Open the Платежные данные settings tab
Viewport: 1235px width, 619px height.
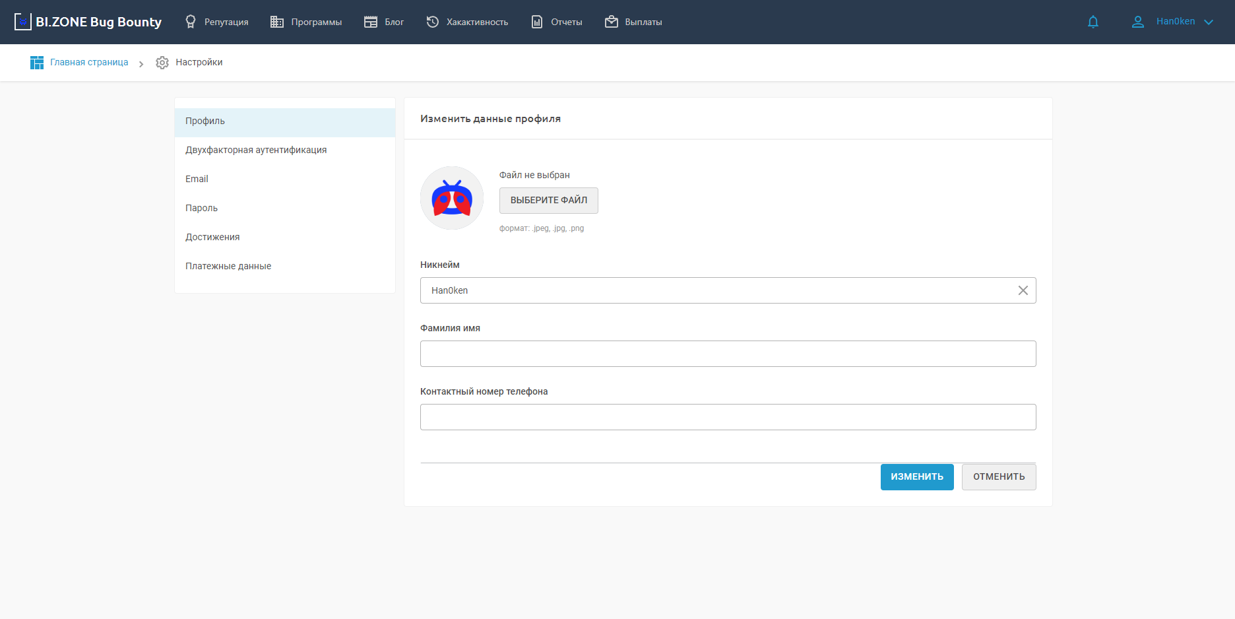pos(228,266)
